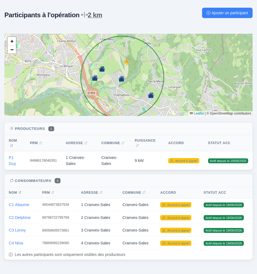Click the house icon beside Consommateurs heading

point(12,181)
